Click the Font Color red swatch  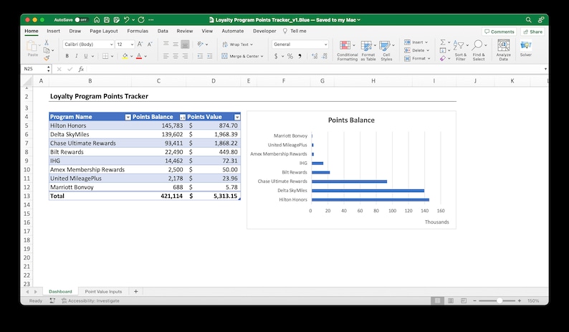coord(139,56)
